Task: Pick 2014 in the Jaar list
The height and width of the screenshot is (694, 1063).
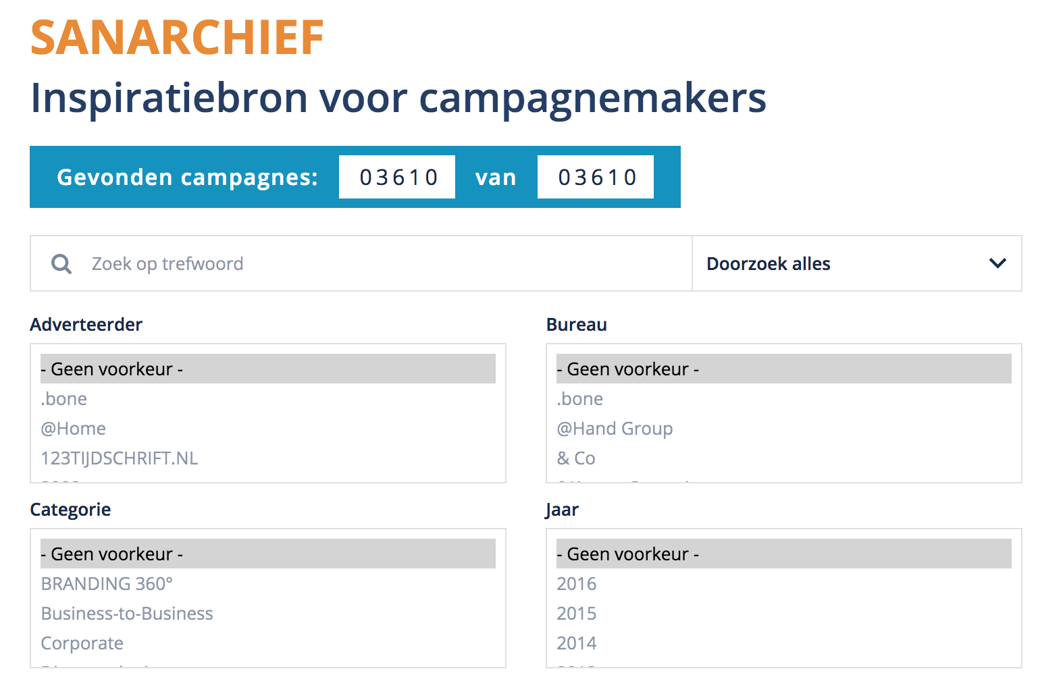Action: pyautogui.click(x=577, y=643)
